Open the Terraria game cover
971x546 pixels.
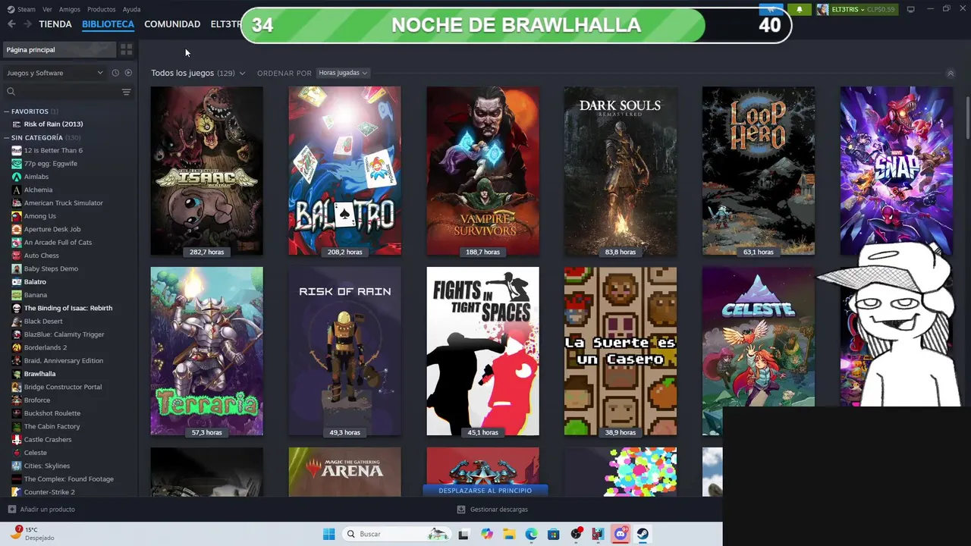pos(206,351)
